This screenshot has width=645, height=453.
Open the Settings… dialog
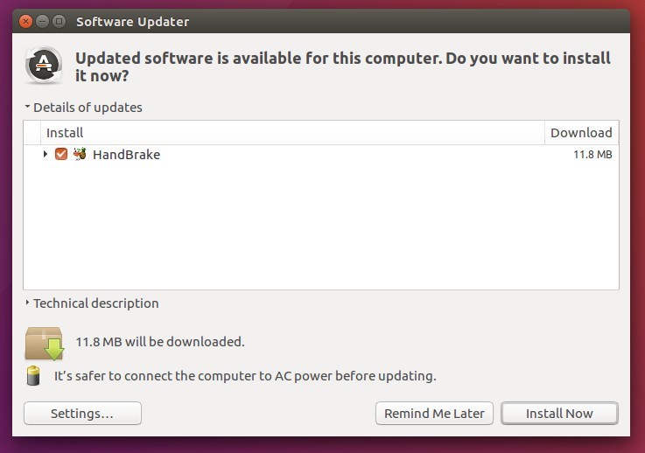(x=82, y=413)
